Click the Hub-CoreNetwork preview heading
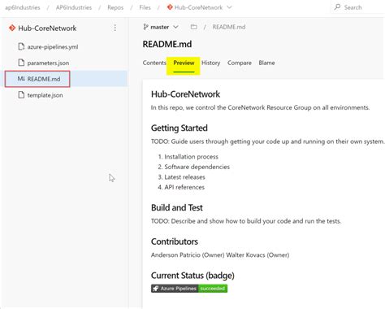 coord(185,94)
